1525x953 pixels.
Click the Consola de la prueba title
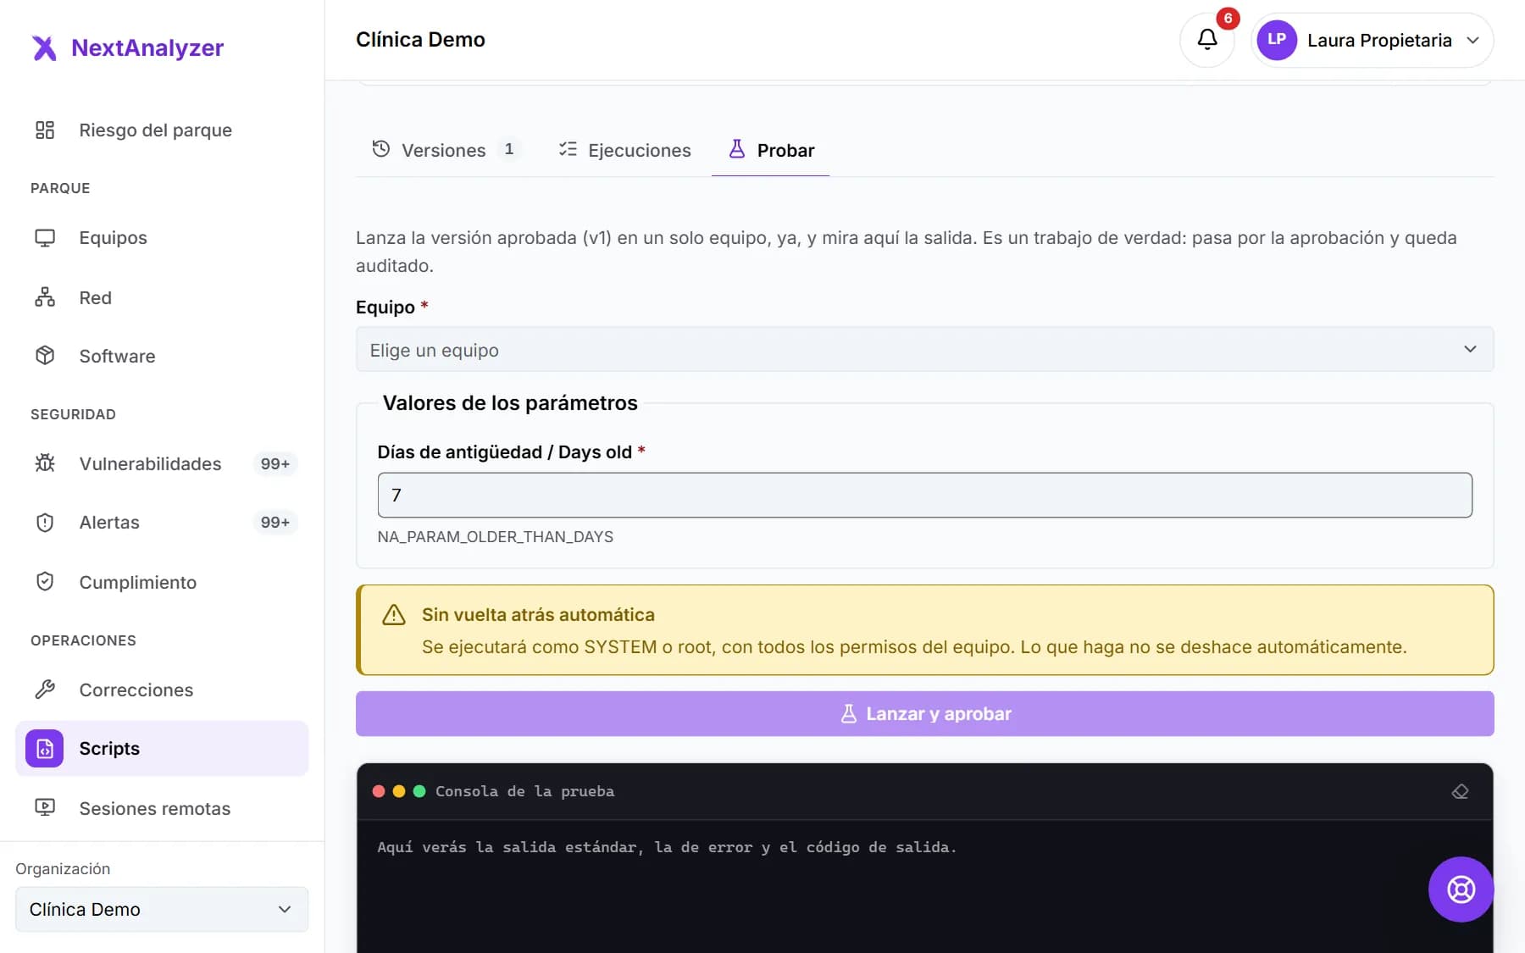point(524,791)
